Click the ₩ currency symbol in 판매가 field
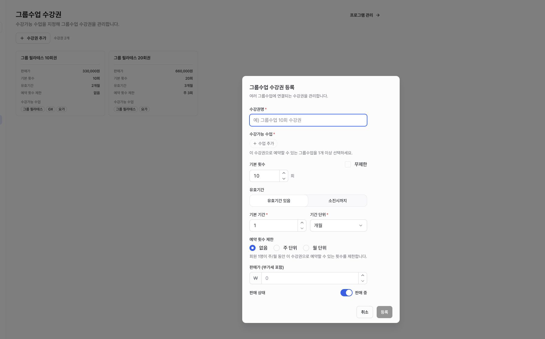The width and height of the screenshot is (545, 339). tap(256, 278)
